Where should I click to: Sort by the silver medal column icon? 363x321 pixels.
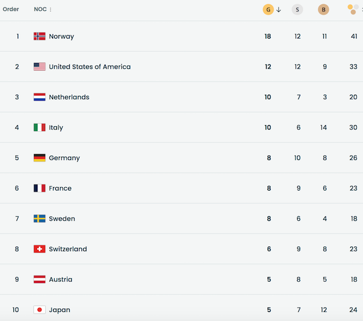click(297, 10)
